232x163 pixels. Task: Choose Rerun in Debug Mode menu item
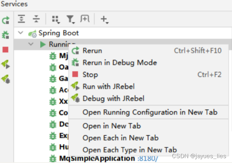[x=149, y=63]
